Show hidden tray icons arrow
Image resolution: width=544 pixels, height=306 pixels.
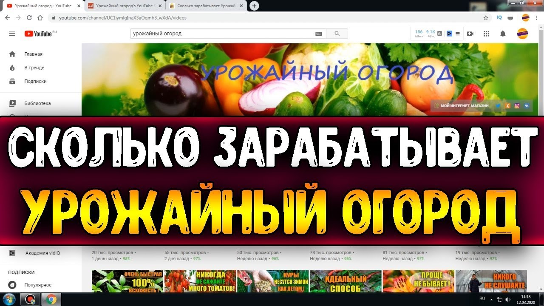click(x=491, y=299)
